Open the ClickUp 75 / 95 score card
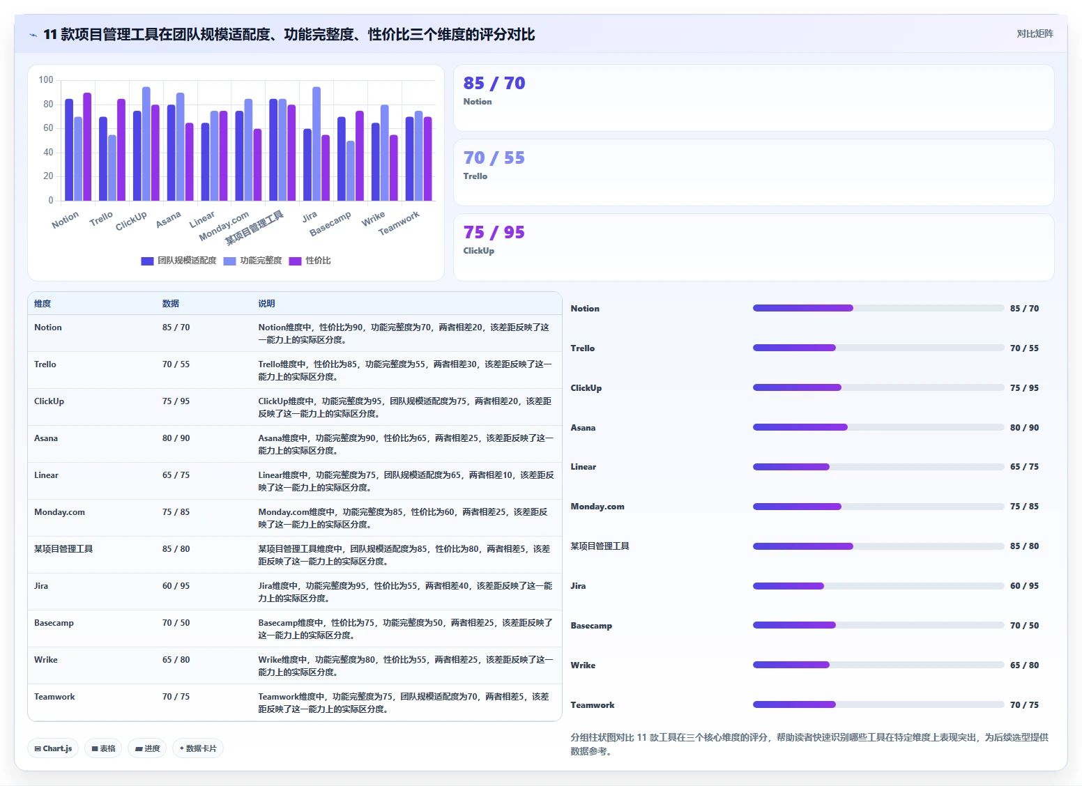 pyautogui.click(x=754, y=247)
